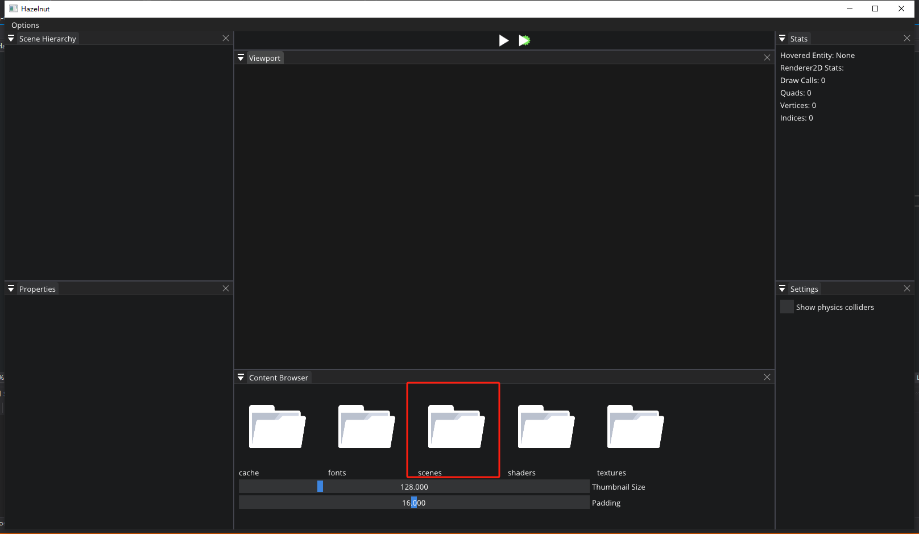Click the Padding slider
The height and width of the screenshot is (534, 919).
click(414, 503)
